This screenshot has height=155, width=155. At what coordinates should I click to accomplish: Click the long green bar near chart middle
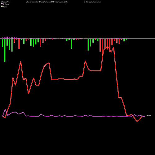tap(72, 44)
